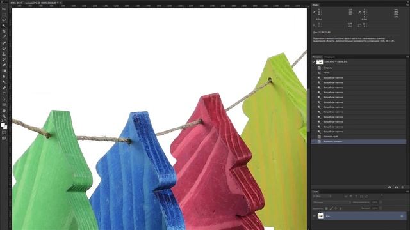Screen dimensions: 410x230
Task: Select the Healing Brush tool
Action: [4, 43]
